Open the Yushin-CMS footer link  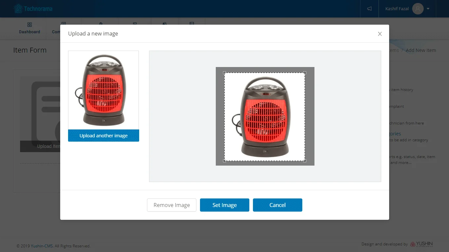point(42,246)
